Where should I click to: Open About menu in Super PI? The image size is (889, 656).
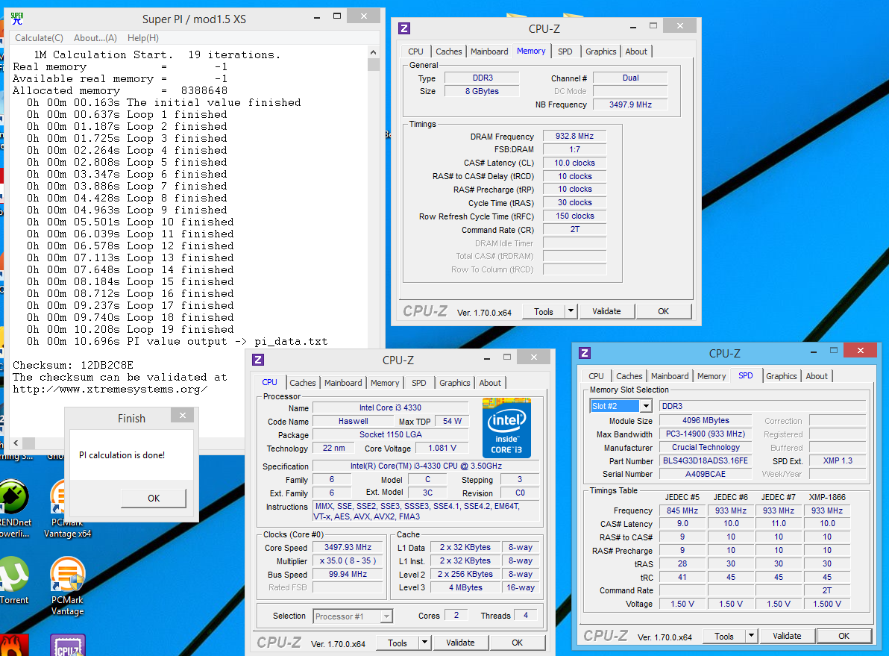pos(95,38)
